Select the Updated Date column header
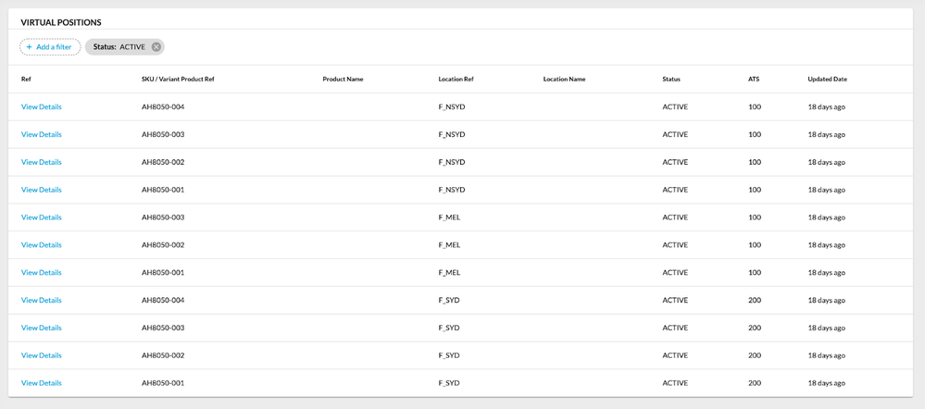Image resolution: width=925 pixels, height=409 pixels. click(x=827, y=80)
